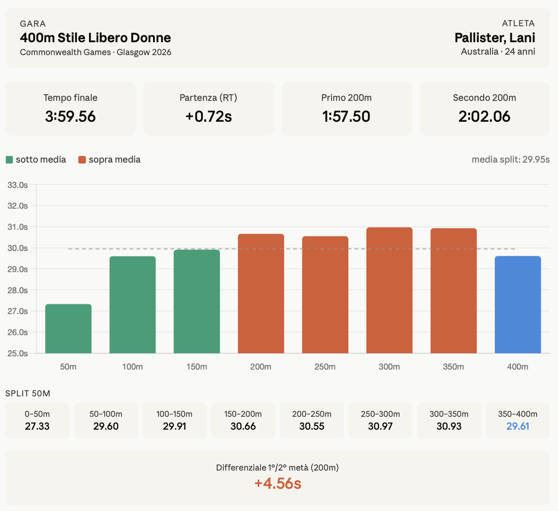Select the 250–300m split card 30.97

click(x=380, y=420)
